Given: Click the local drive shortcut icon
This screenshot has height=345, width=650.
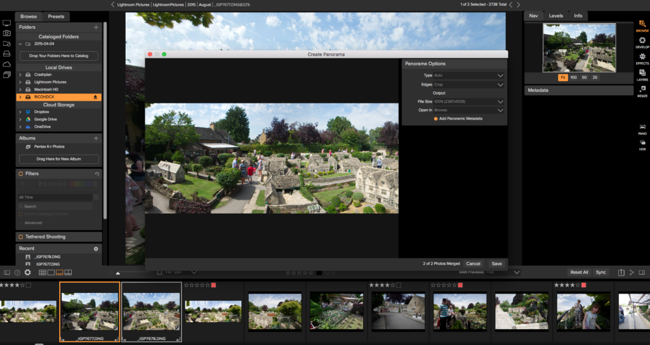Looking at the screenshot, I should coord(6,54).
